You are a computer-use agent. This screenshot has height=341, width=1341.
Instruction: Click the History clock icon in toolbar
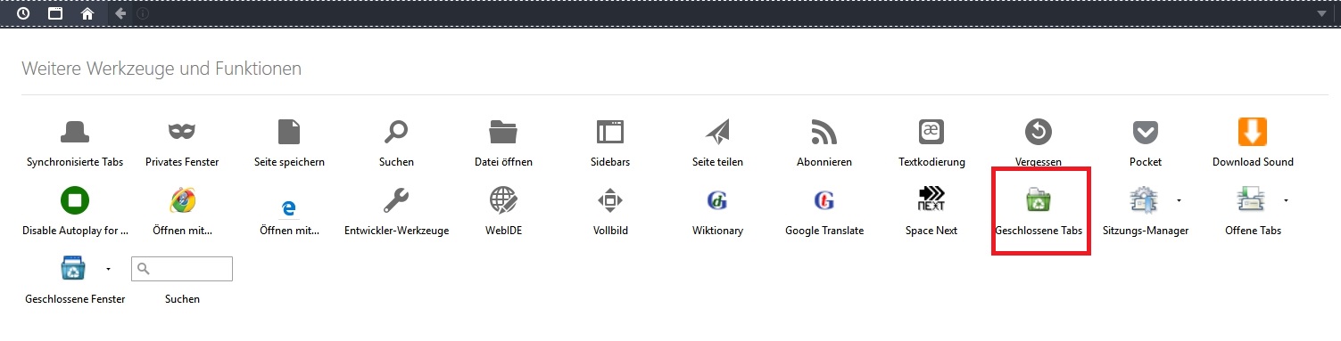[x=23, y=13]
